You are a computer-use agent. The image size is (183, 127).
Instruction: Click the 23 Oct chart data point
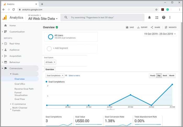(x=130, y=95)
